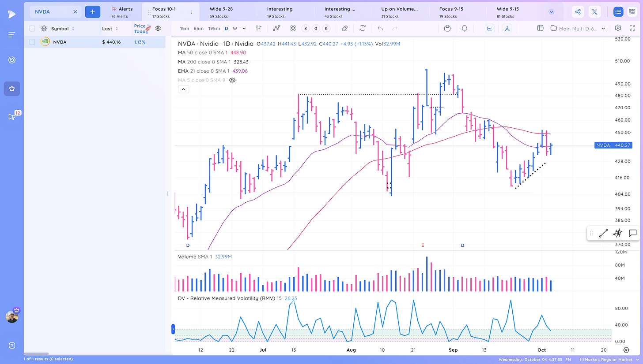Open chart settings gear icon
This screenshot has height=364, width=643.
point(618,28)
